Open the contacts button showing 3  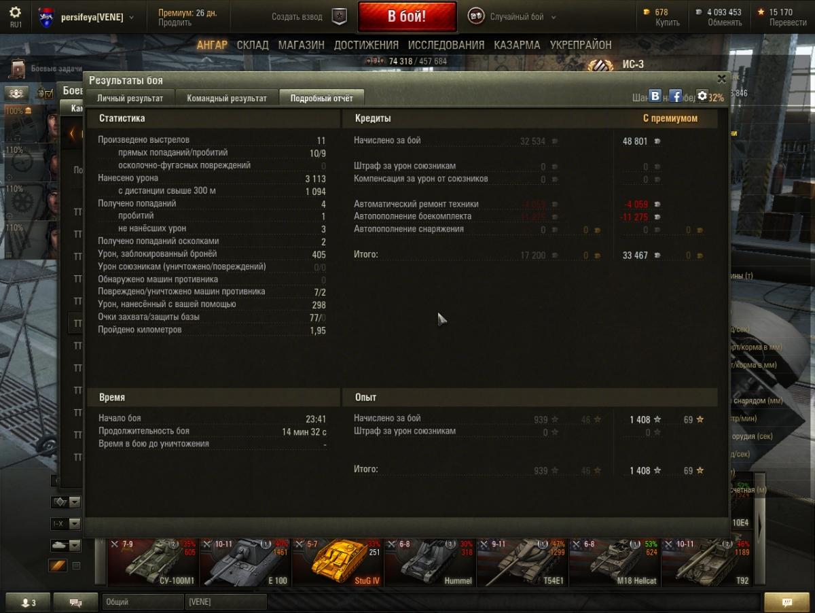(27, 602)
